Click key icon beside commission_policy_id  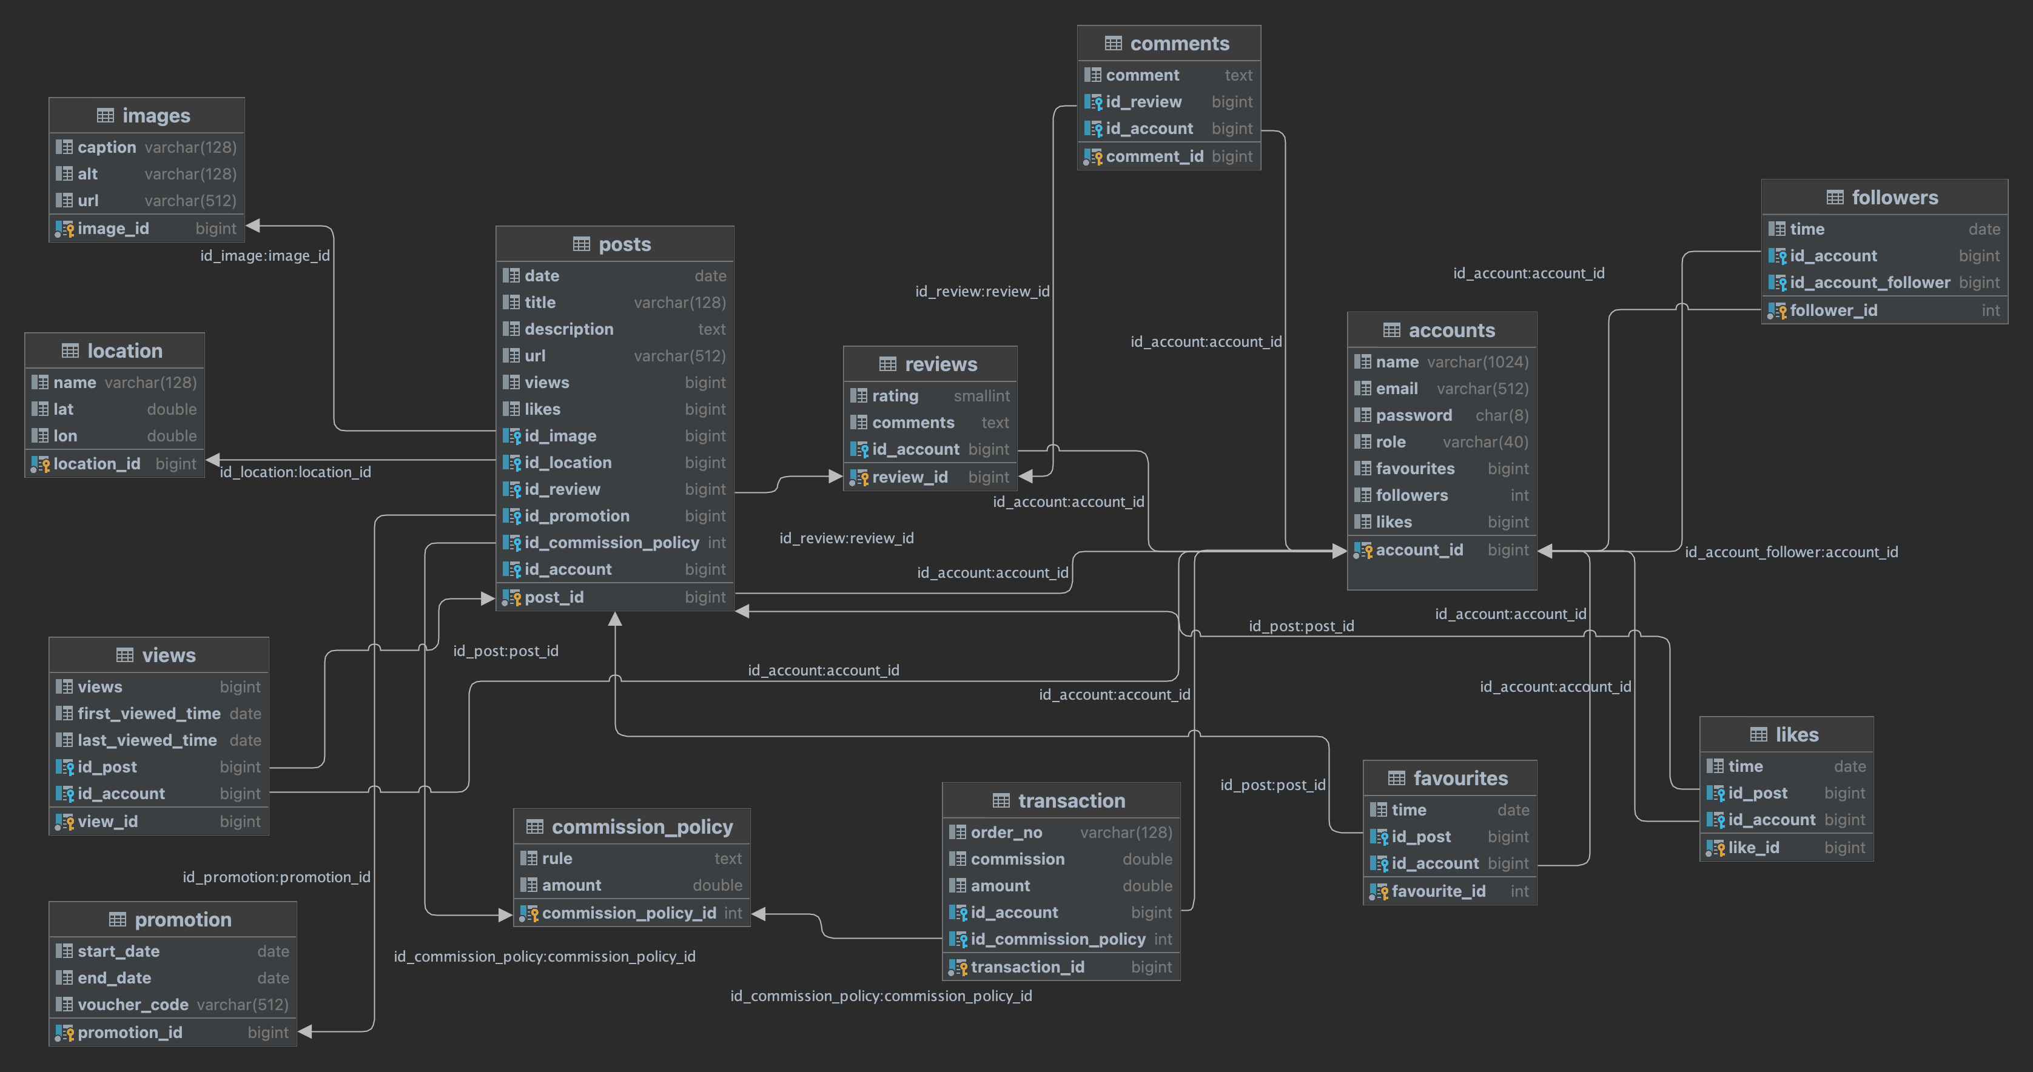[529, 914]
